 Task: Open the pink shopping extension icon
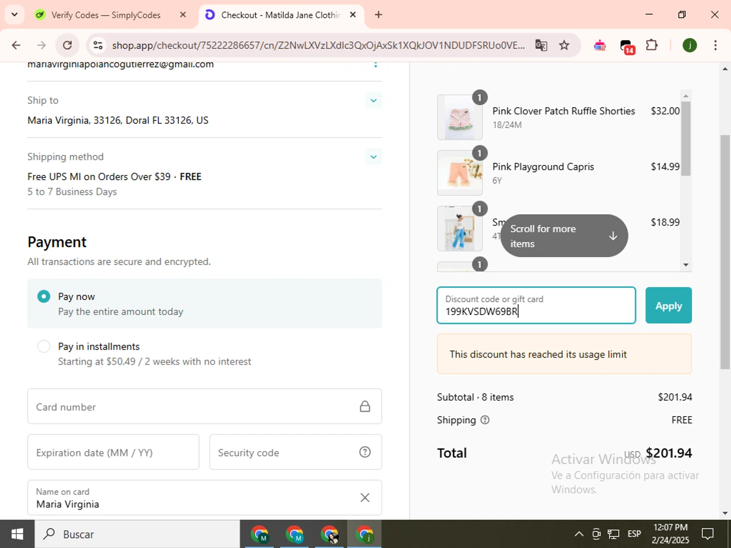point(600,45)
